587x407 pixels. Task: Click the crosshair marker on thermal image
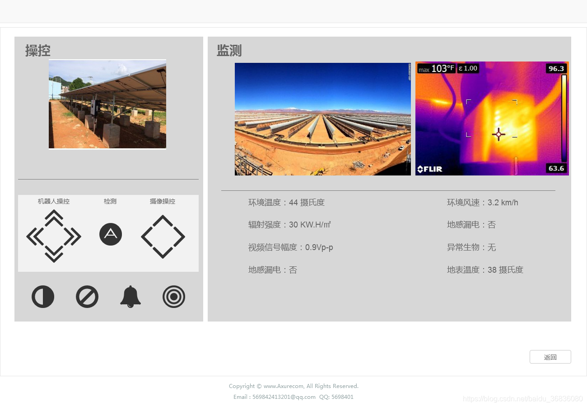coord(498,134)
